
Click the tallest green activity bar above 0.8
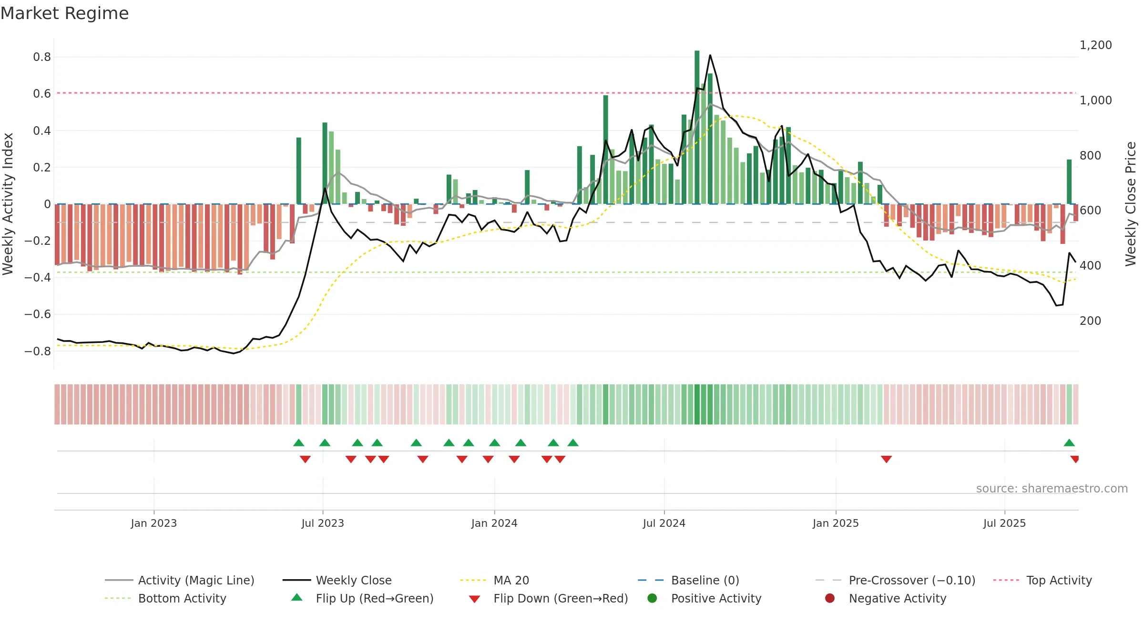pos(697,127)
